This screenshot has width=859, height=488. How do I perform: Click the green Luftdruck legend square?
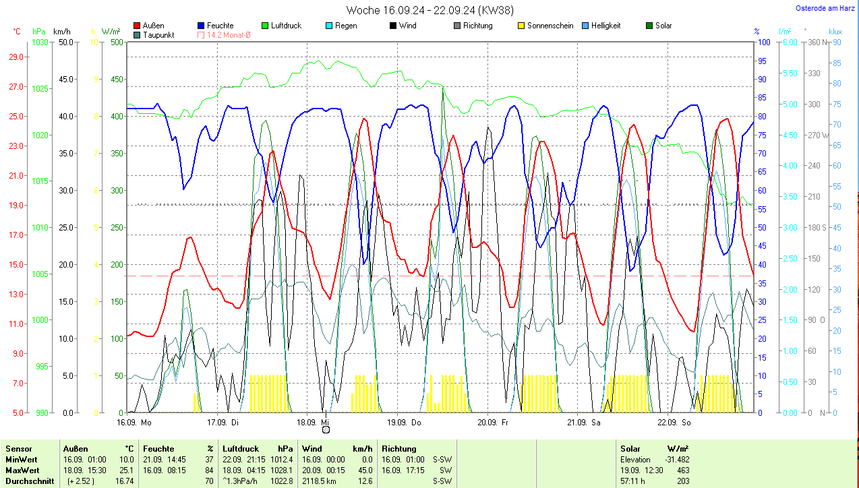coord(266,26)
